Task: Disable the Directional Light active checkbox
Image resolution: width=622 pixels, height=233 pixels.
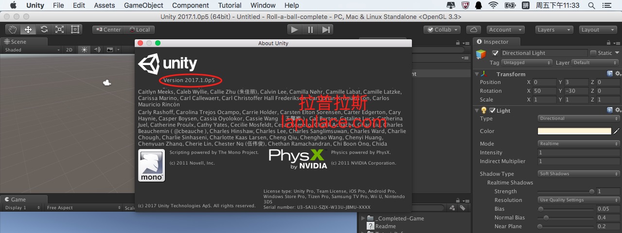Action: 495,53
